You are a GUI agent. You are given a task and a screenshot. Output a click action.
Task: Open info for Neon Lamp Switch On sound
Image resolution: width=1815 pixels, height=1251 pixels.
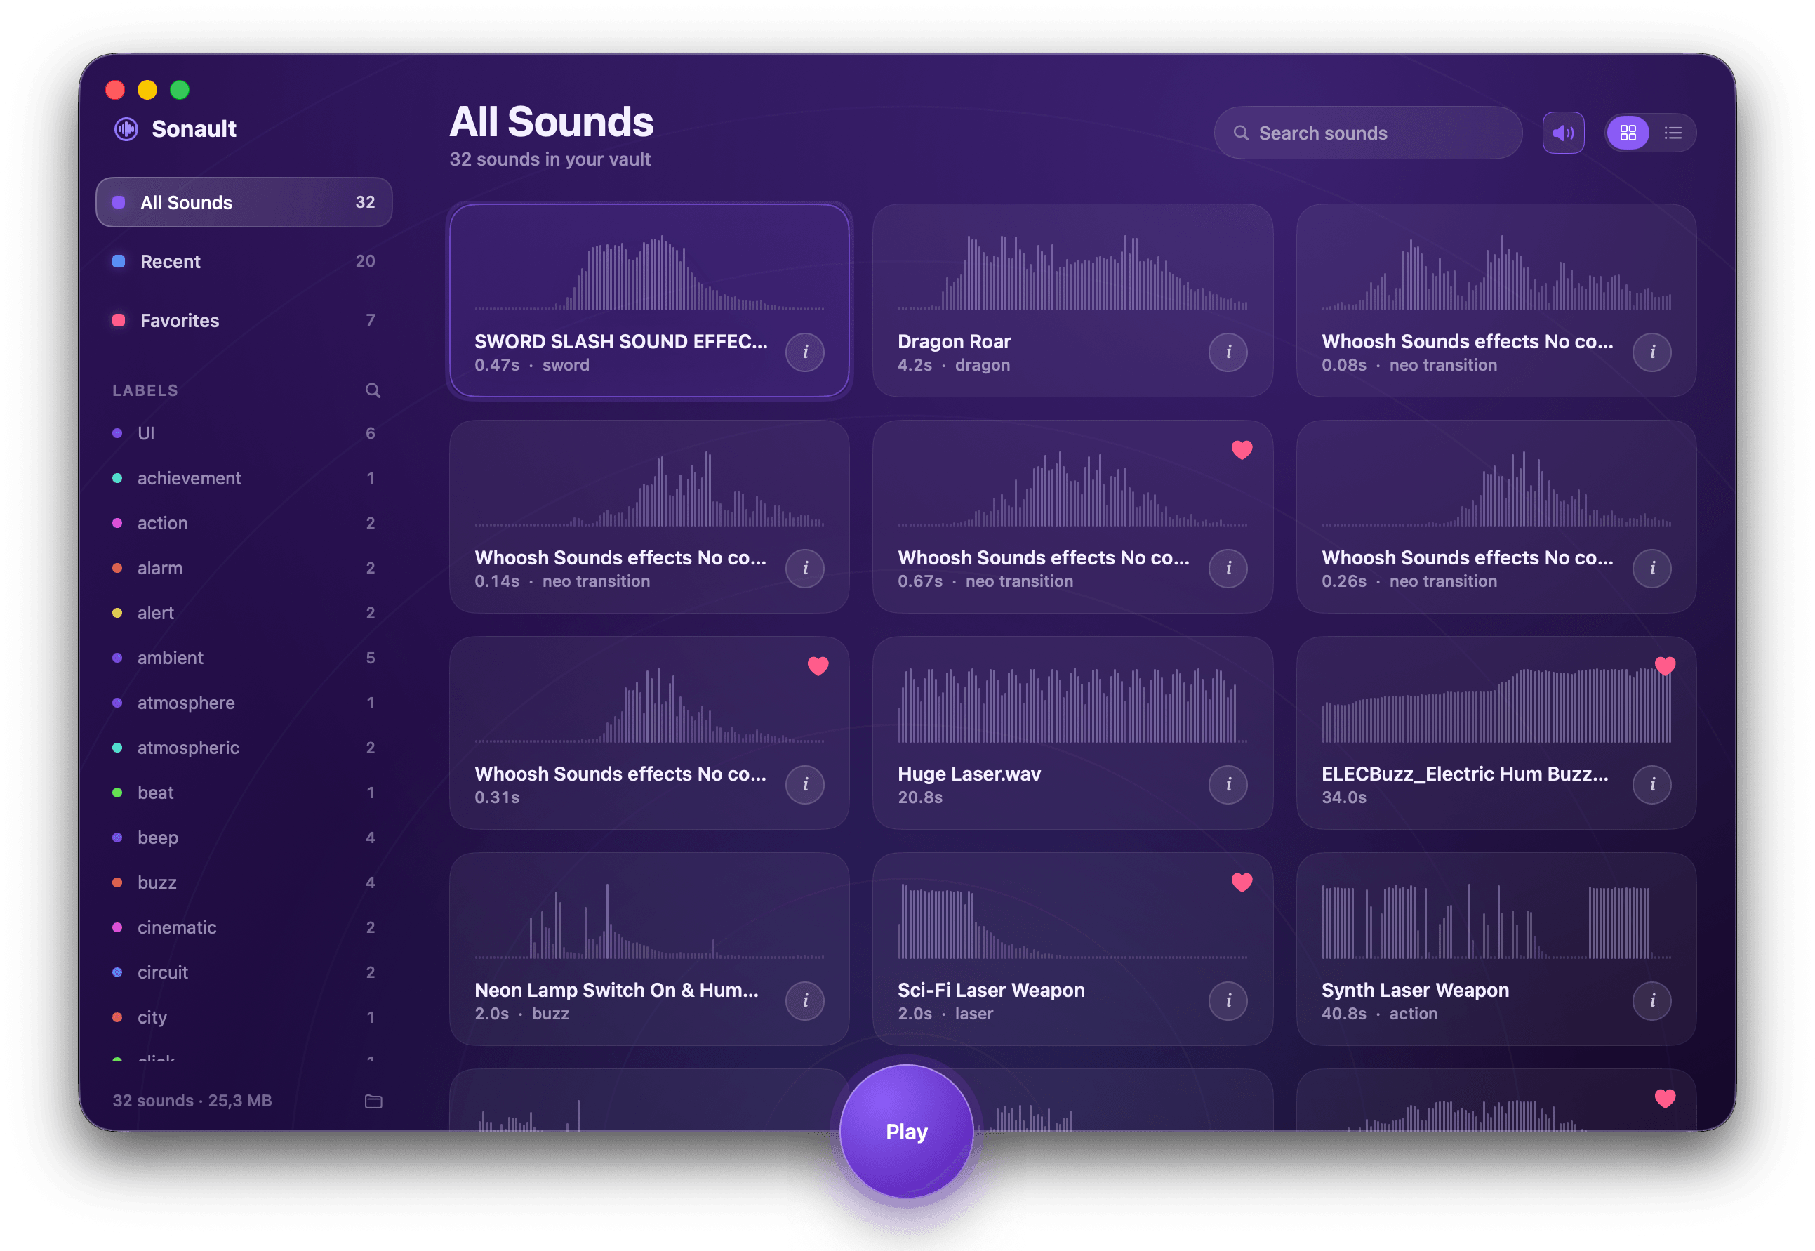805,1001
